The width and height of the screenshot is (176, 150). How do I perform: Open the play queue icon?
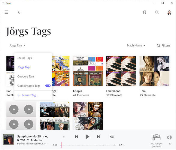pos(112,137)
